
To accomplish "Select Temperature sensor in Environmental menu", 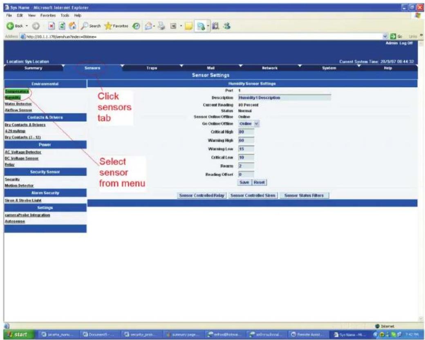I will (17, 91).
